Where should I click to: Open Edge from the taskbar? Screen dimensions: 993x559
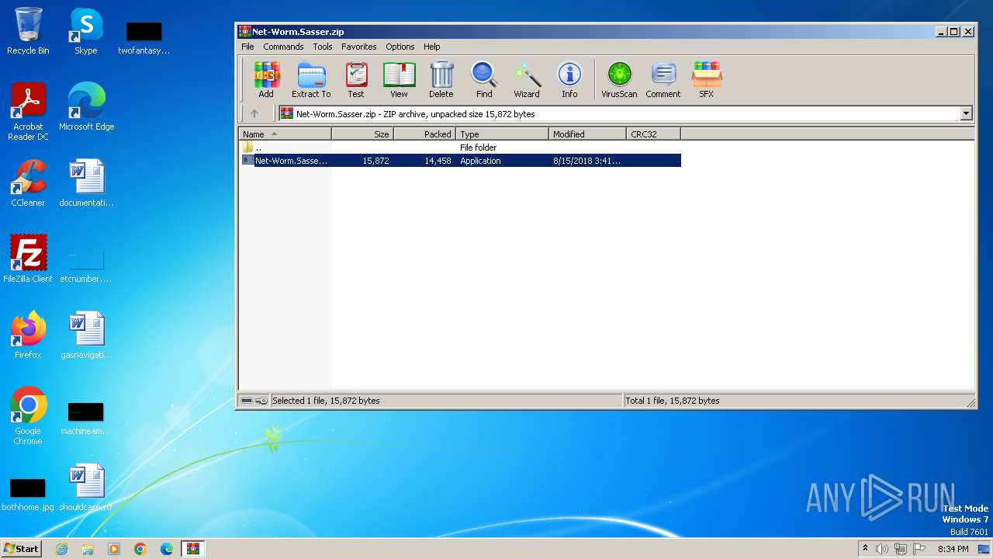[x=167, y=549]
